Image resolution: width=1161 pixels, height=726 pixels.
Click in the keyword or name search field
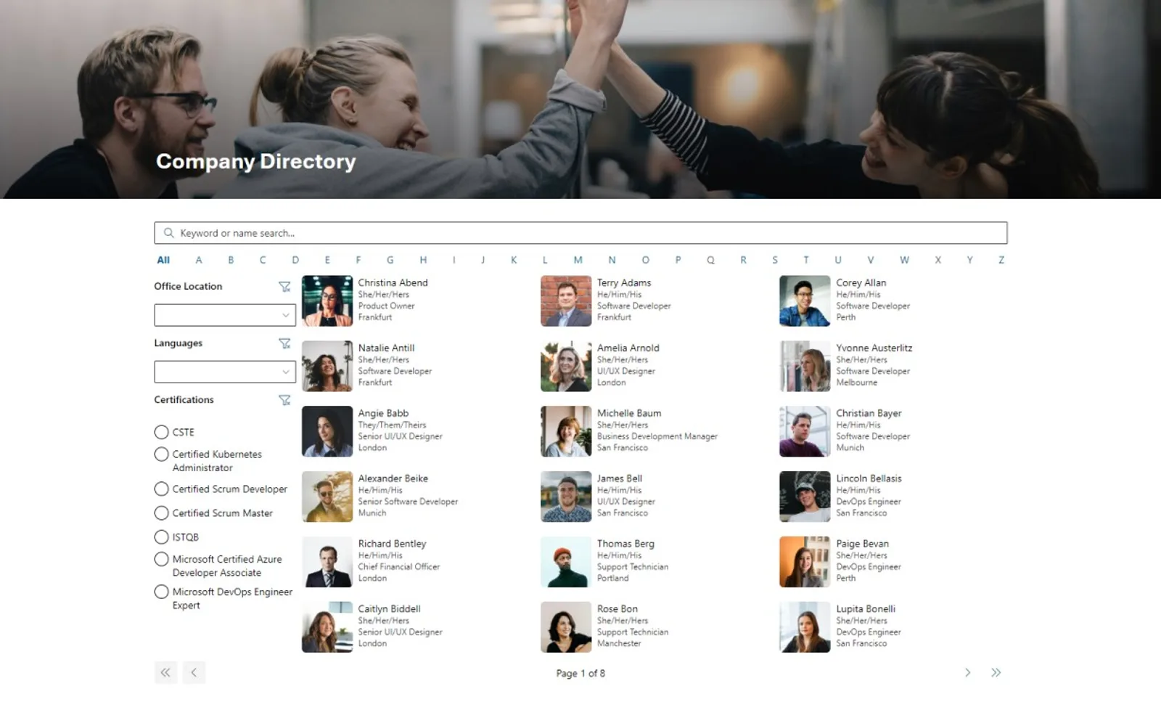[580, 233]
